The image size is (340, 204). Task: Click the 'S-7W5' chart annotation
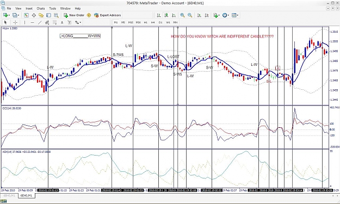pyautogui.click(x=118, y=55)
